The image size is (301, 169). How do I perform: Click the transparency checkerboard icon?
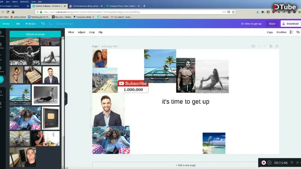291,32
